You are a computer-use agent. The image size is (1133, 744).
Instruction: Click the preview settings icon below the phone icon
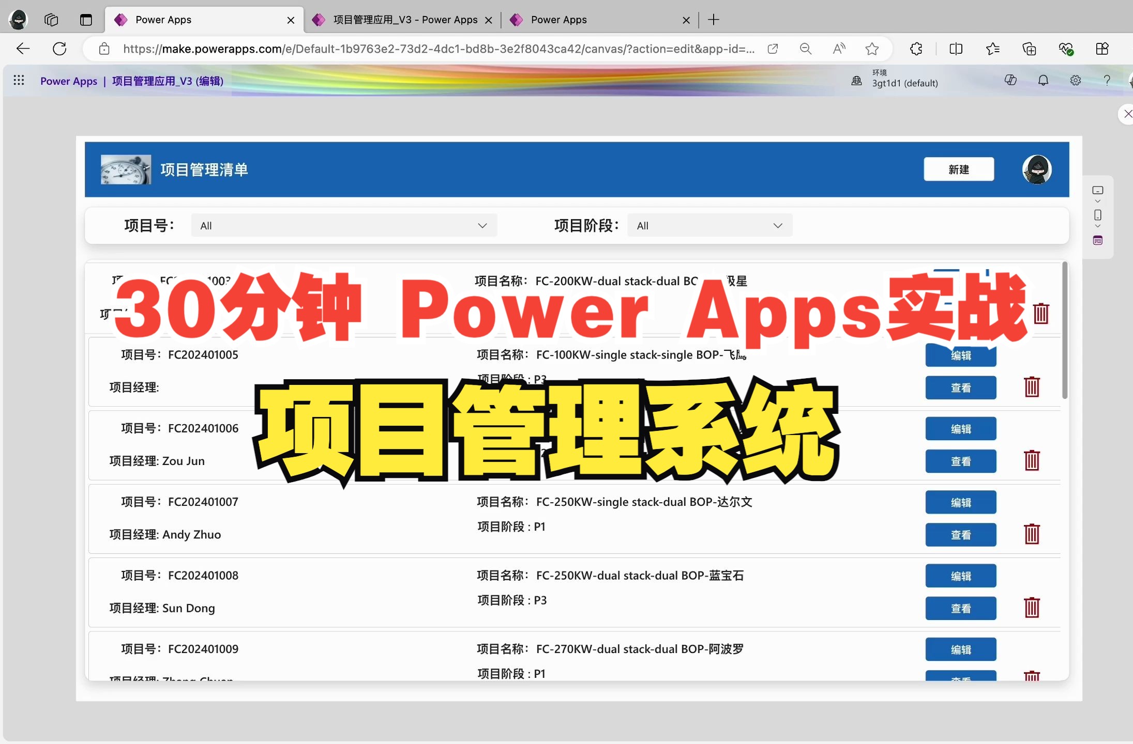(x=1097, y=240)
